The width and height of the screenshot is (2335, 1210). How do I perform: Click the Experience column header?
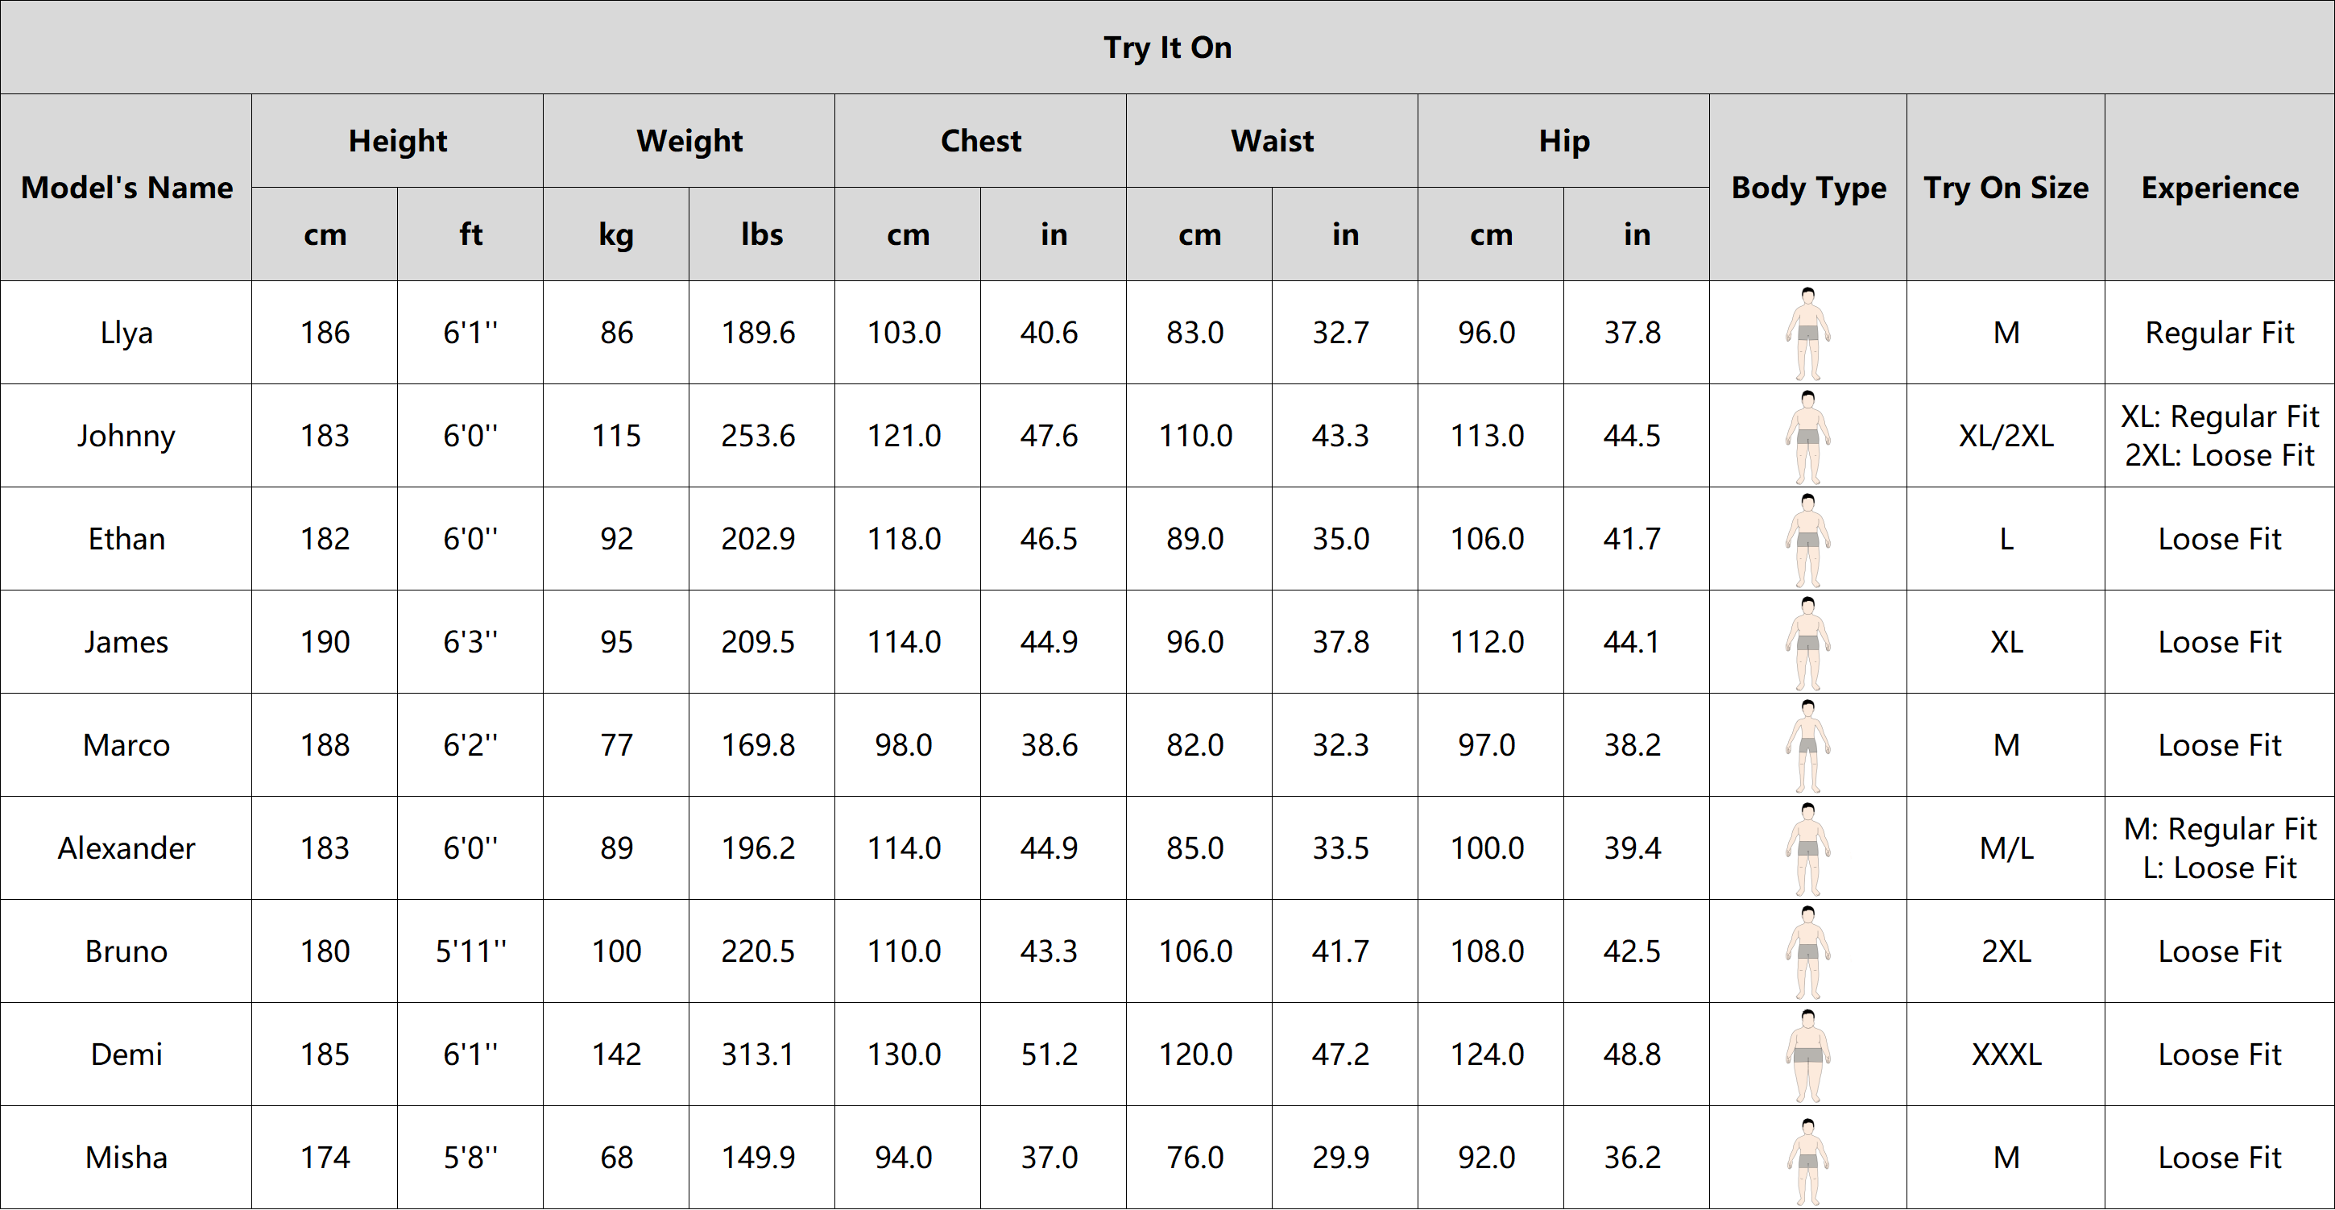tap(2220, 188)
